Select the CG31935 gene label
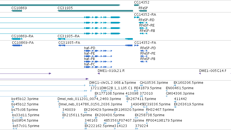The image size is (231, 130). pos(65,8)
